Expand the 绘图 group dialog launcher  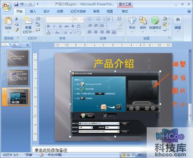pos(169,38)
